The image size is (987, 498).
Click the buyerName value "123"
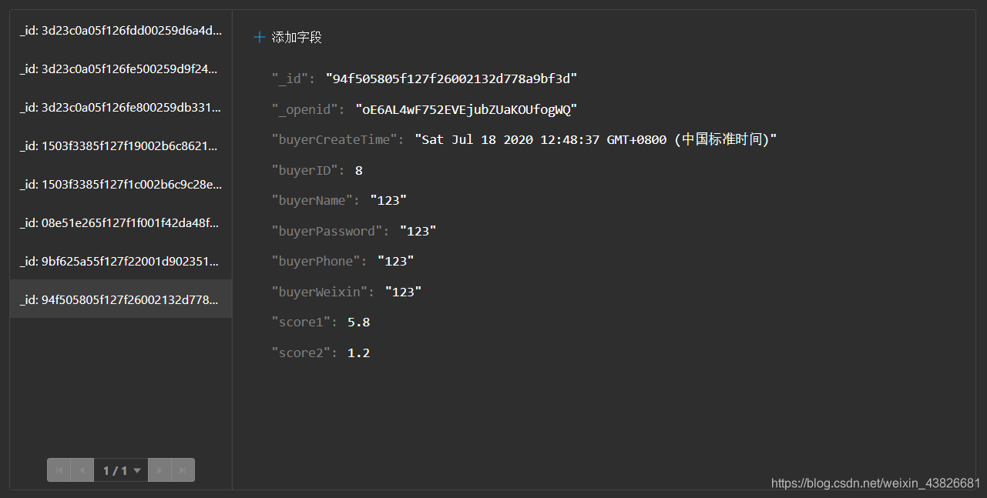(x=388, y=200)
